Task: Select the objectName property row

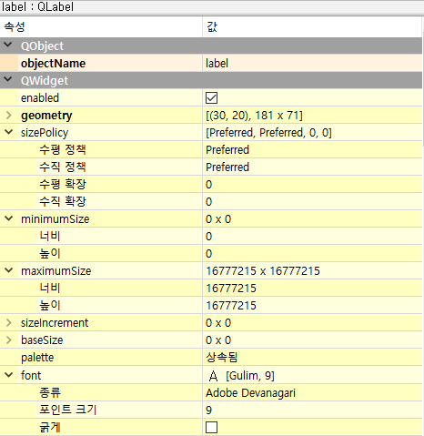Action: click(211, 63)
